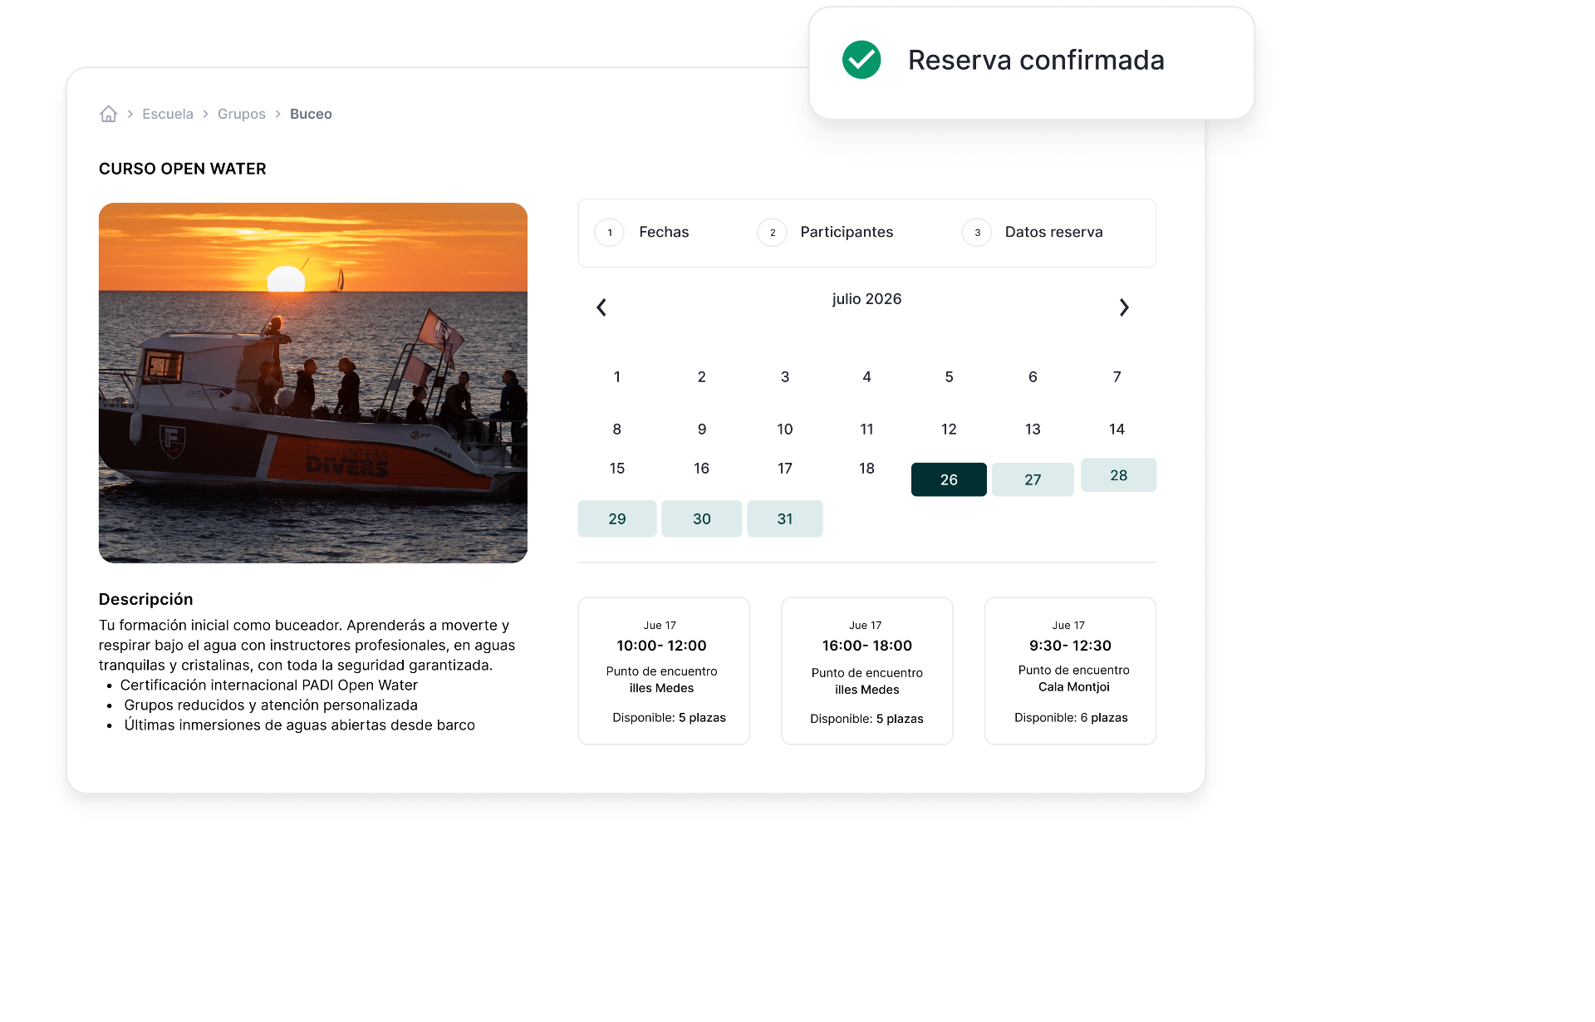Click the CURSO OPEN WATER title
1595x1022 pixels.
pyautogui.click(x=183, y=169)
